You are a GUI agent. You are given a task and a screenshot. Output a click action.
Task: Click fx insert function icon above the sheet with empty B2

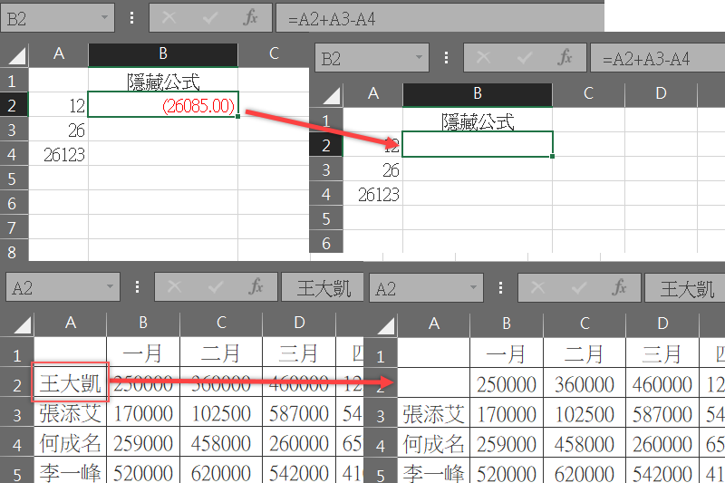click(565, 58)
